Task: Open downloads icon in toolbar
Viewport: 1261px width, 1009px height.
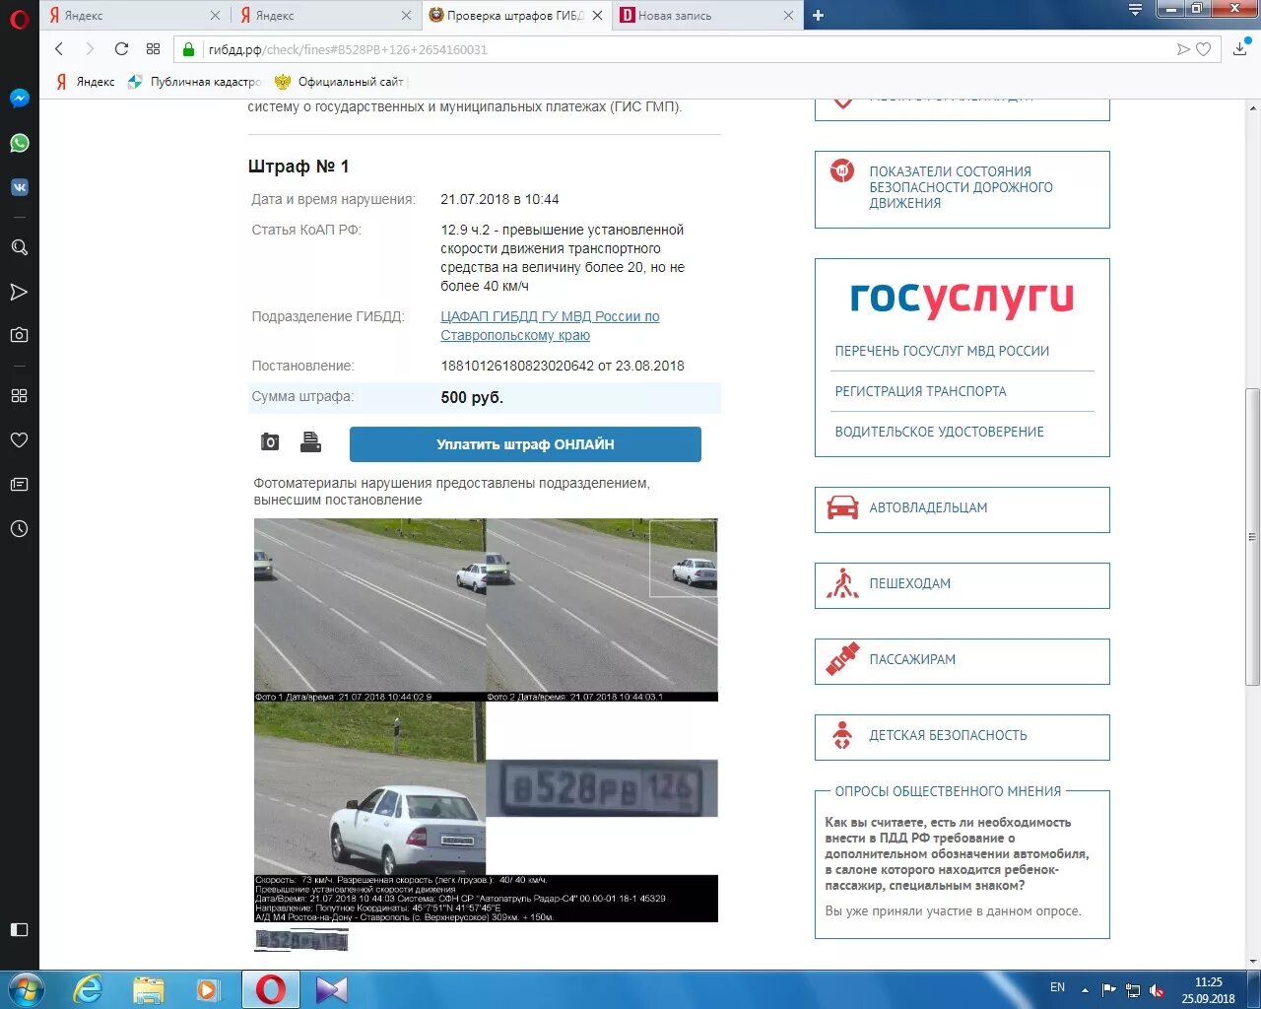Action: pyautogui.click(x=1239, y=49)
